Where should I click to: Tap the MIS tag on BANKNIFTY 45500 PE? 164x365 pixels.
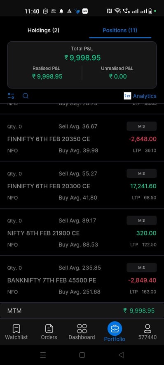pos(141,268)
